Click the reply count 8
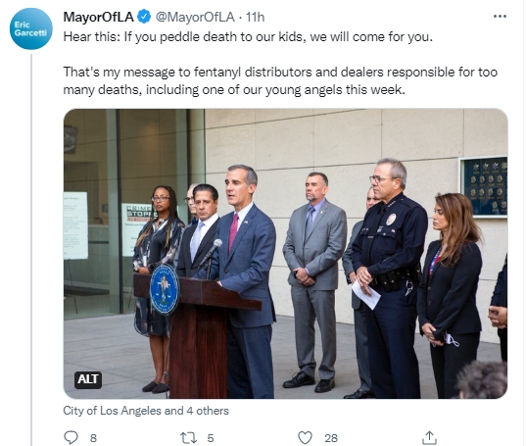 (x=94, y=438)
